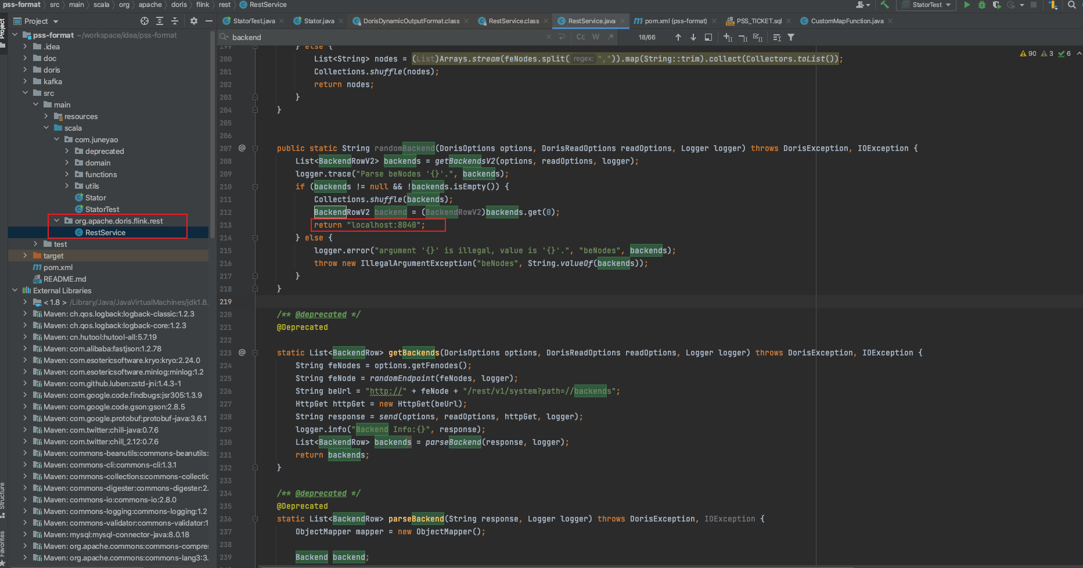Open the find bar filter funnel icon

791,37
